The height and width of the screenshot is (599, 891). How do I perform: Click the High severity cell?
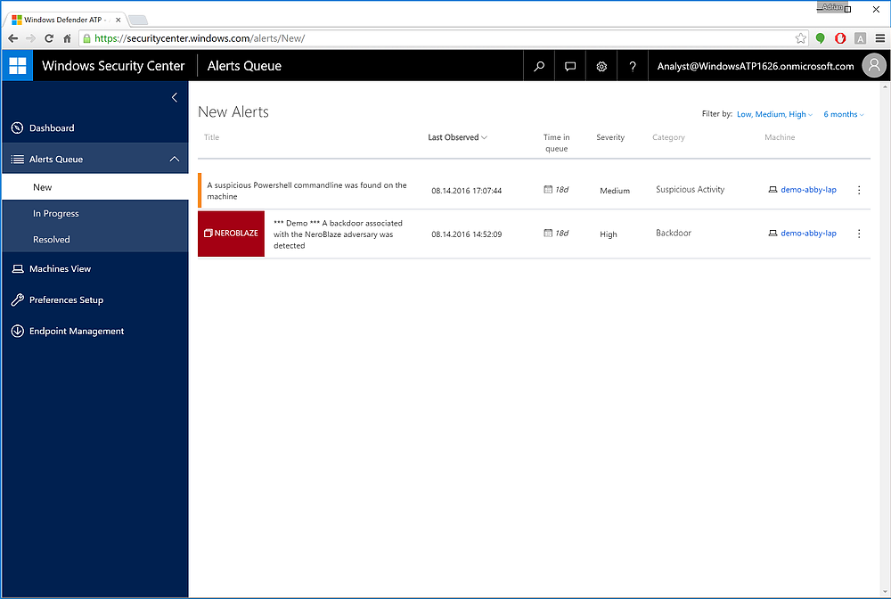(x=608, y=234)
